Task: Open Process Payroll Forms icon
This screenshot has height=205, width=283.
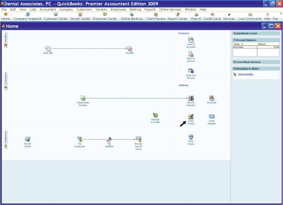Action: point(138,140)
